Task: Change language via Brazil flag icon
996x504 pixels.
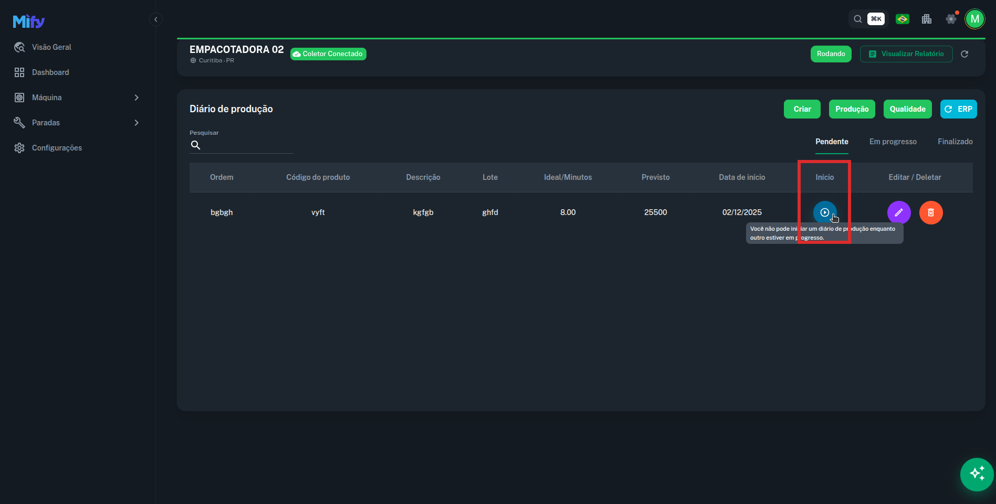Action: tap(902, 19)
